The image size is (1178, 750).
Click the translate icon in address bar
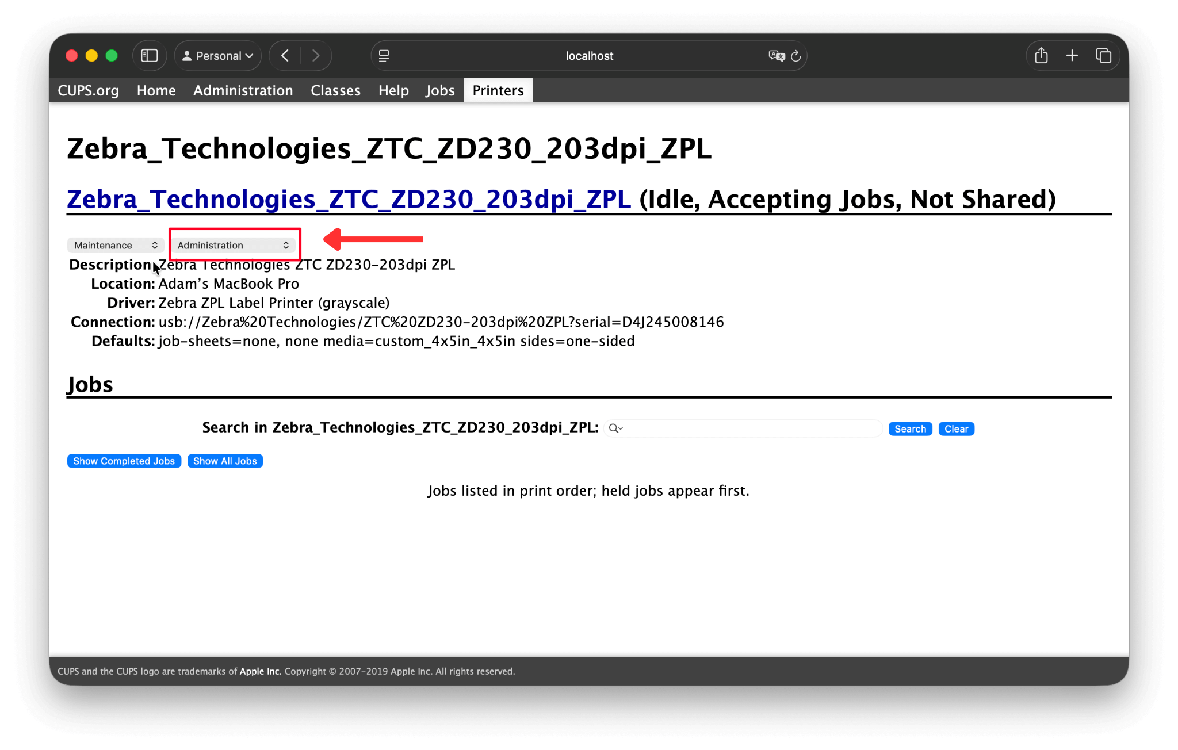point(776,56)
